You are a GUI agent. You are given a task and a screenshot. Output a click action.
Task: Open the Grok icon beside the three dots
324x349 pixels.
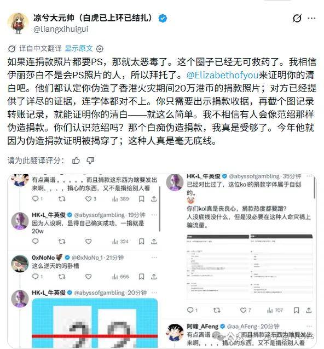297,18
